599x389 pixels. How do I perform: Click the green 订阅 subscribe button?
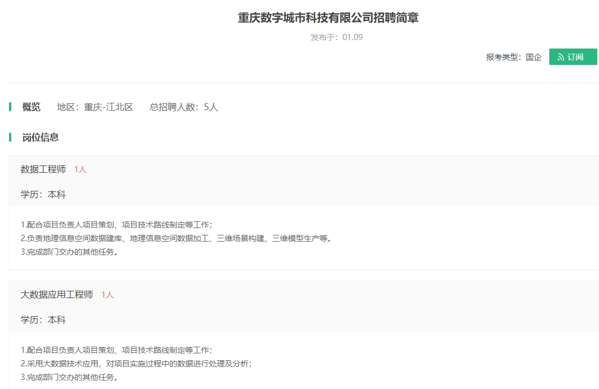[573, 57]
